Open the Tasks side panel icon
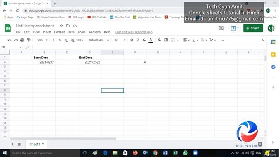Viewport: 279px width, 157px height. (273, 67)
